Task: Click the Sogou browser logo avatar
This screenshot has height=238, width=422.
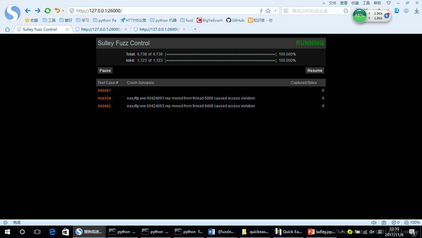Action: (12, 13)
